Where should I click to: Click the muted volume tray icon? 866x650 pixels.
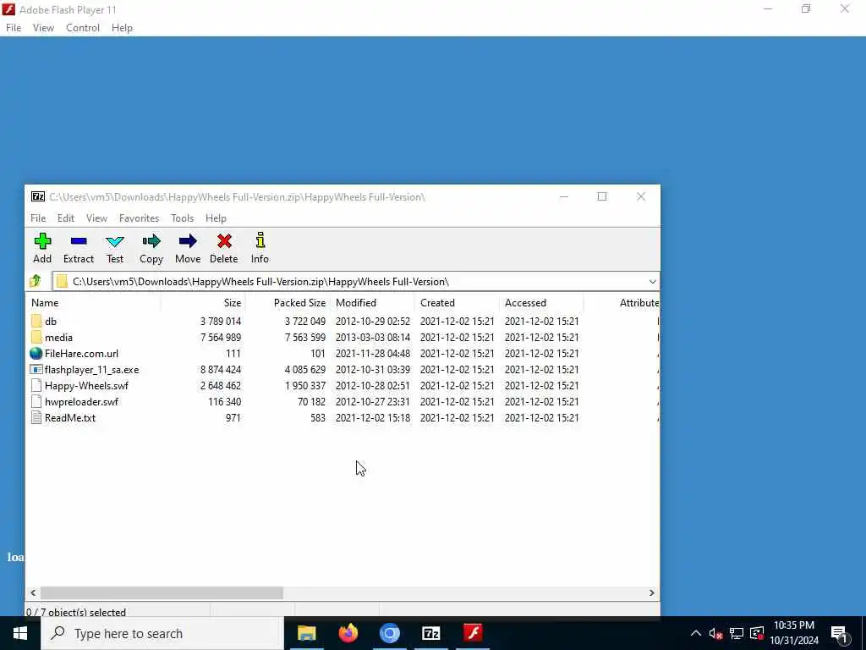tap(715, 633)
